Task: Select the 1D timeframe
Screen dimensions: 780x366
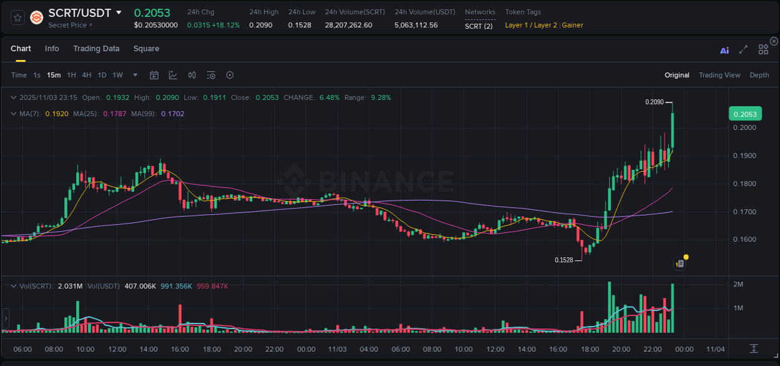Action: point(102,75)
